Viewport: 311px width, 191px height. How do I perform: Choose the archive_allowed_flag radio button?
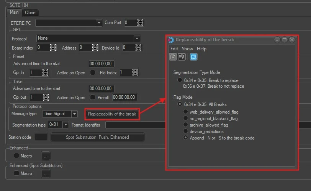point(186,125)
